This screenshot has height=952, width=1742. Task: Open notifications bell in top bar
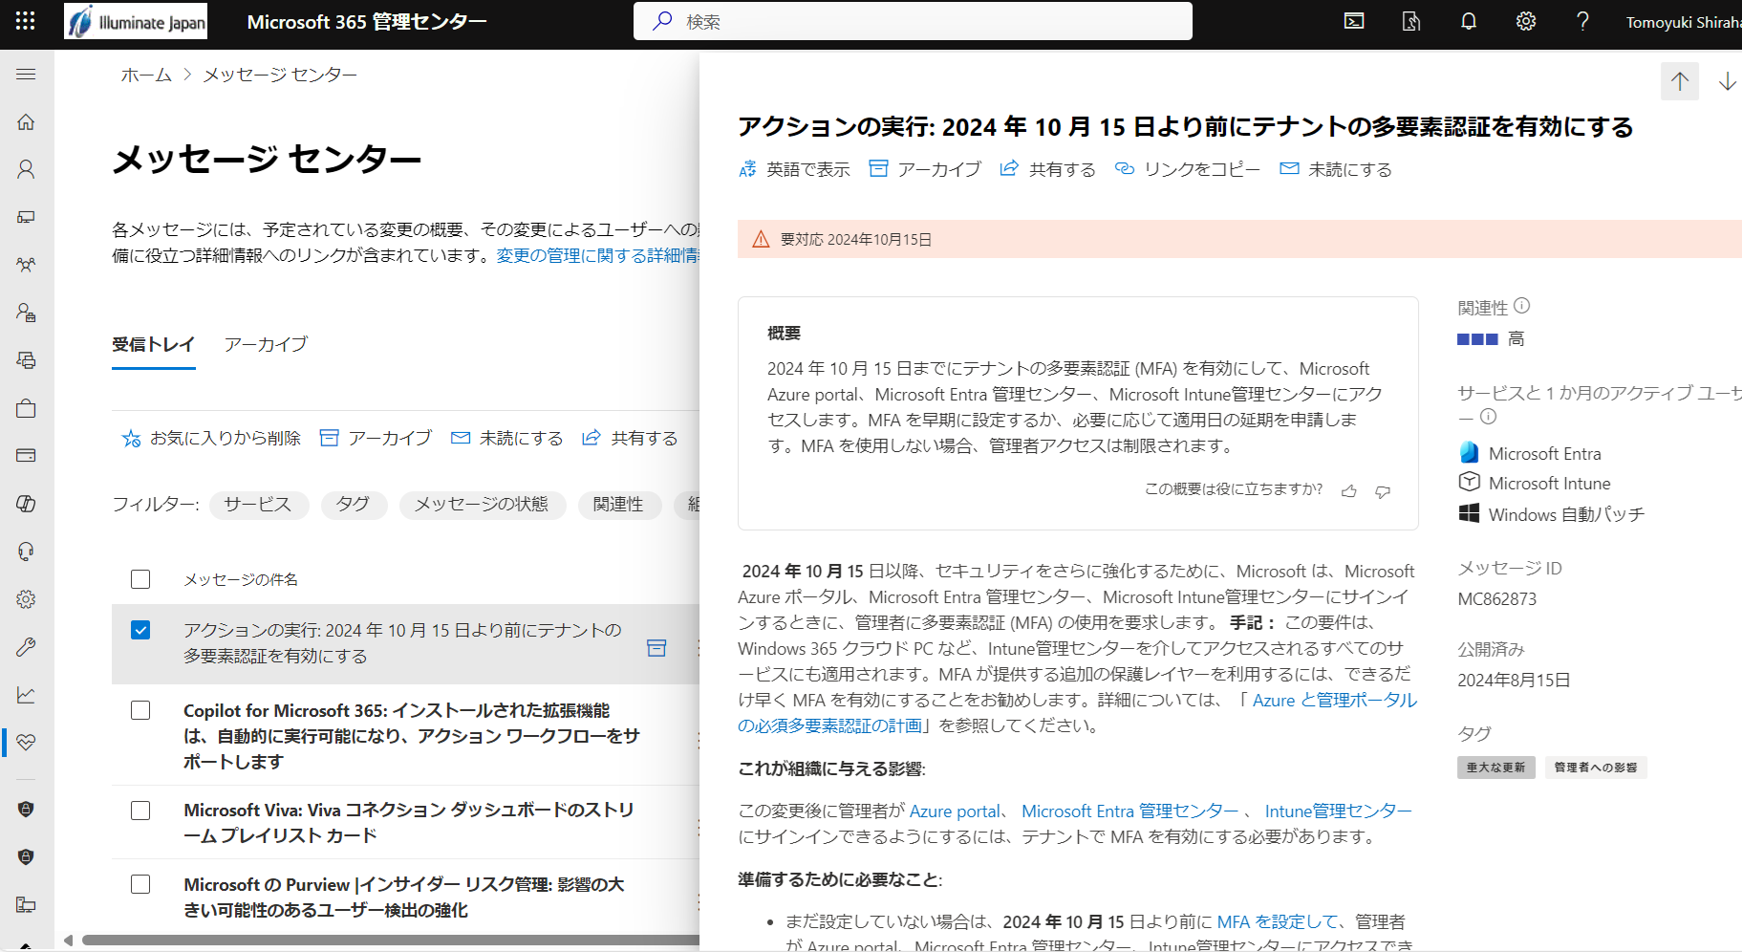(1469, 21)
